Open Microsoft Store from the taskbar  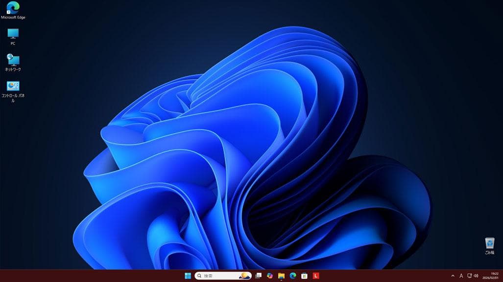click(x=304, y=276)
